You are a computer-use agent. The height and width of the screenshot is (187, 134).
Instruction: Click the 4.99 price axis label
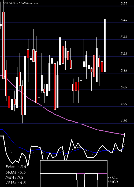pyautogui.click(x=124, y=104)
